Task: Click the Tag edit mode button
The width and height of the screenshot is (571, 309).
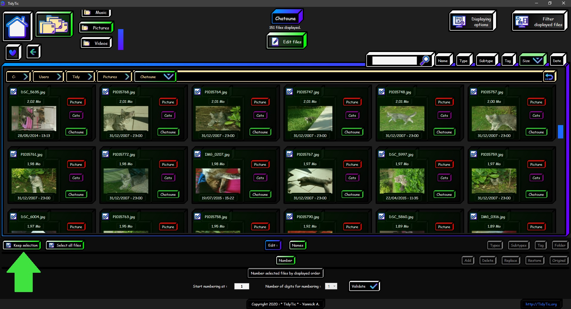Action: point(541,245)
